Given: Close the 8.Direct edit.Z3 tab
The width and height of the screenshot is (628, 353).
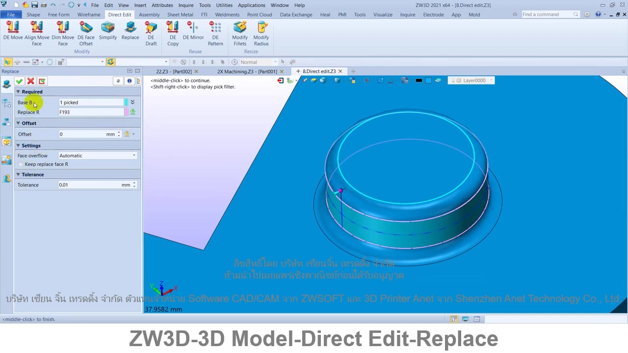Looking at the screenshot, I should point(340,72).
